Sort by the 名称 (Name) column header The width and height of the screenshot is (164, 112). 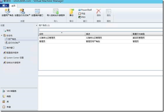point(62,34)
